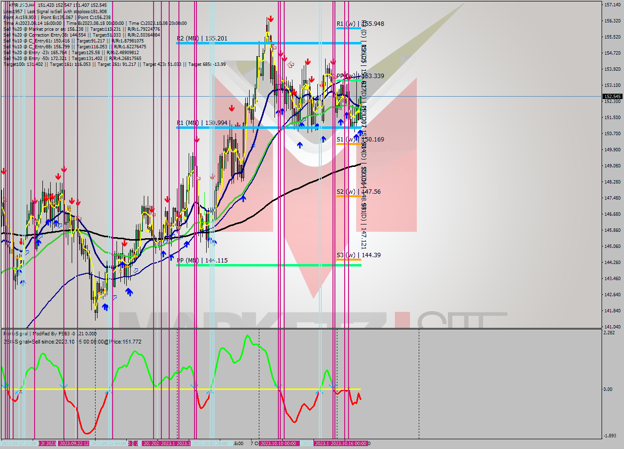Click the 'Last Signal is:Sell with stoploss' line
The height and width of the screenshot is (449, 624).
55,11
